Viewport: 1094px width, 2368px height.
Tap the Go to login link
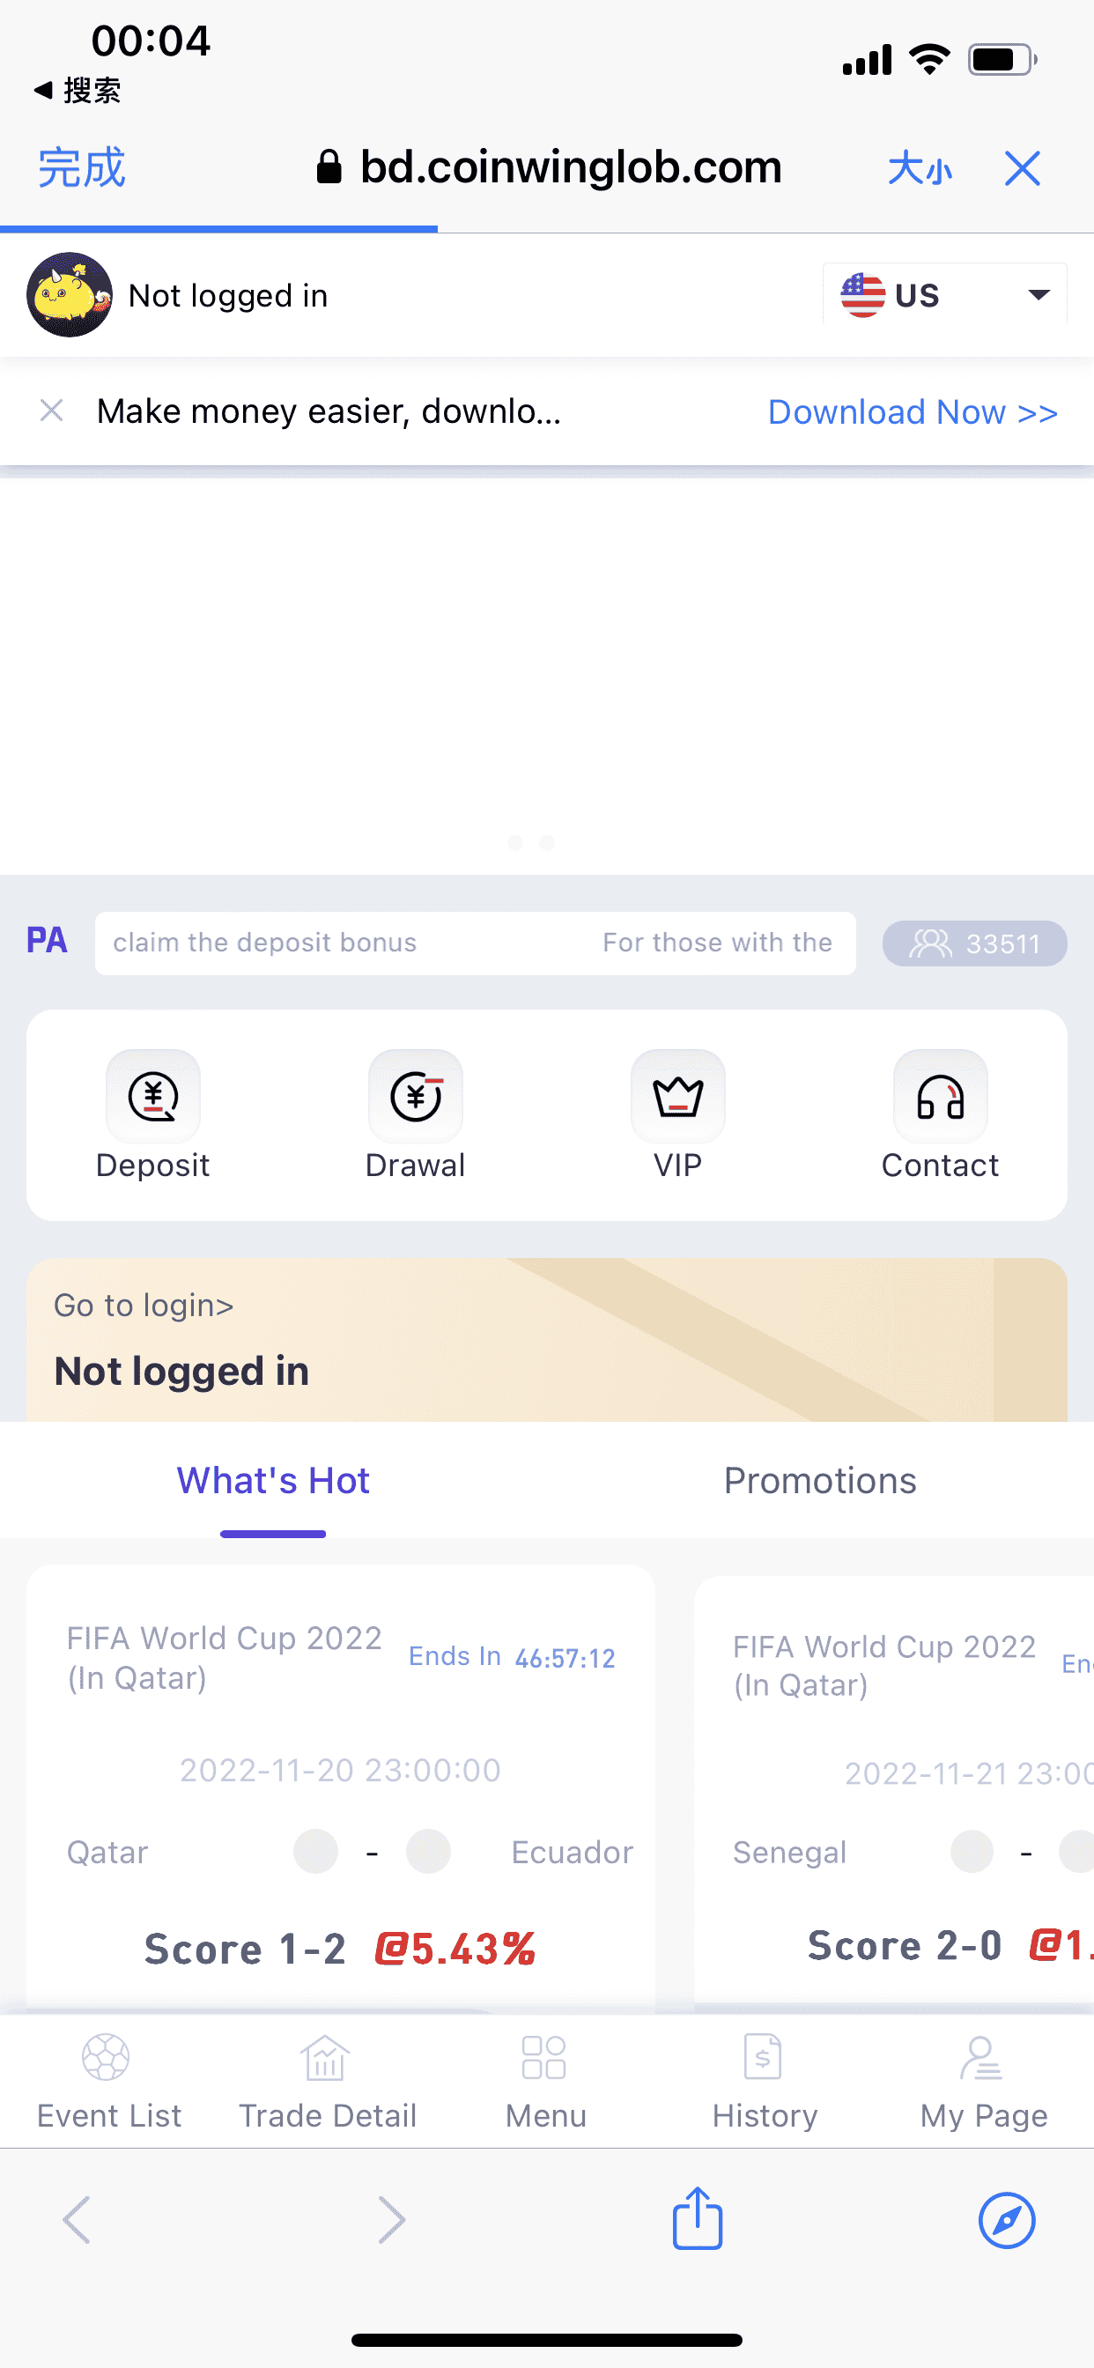144,1306
